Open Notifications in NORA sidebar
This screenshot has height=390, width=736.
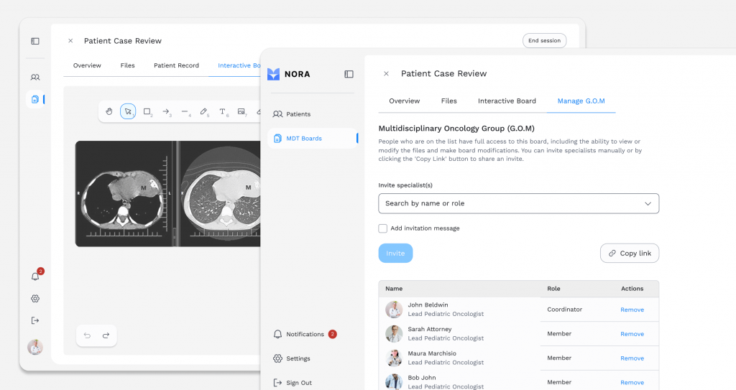304,334
